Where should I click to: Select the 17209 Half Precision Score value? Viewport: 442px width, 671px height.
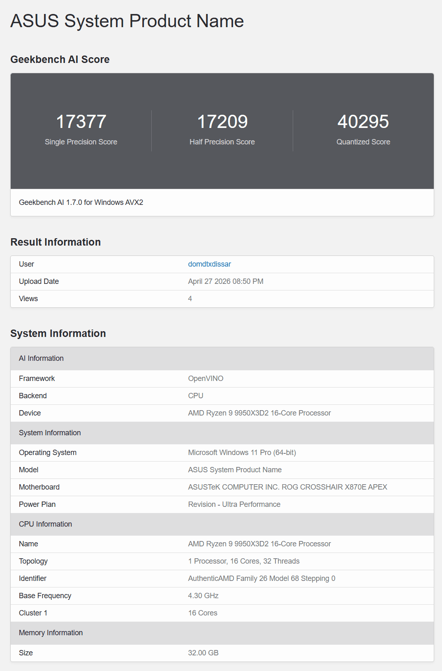coord(222,122)
